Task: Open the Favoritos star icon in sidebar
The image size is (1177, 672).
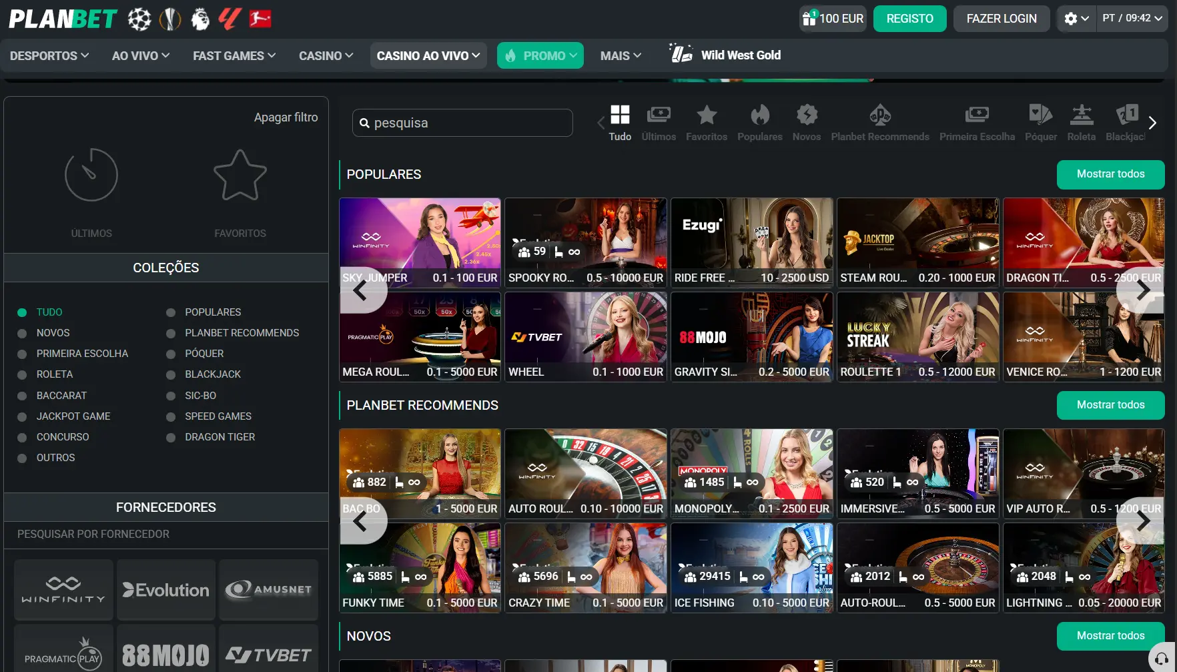Action: click(240, 175)
